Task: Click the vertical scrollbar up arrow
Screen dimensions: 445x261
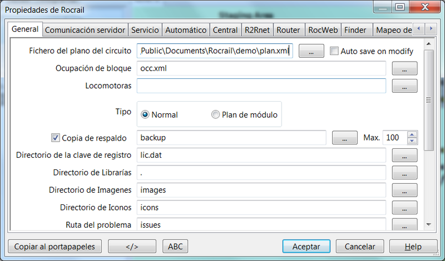Action: click(x=428, y=44)
